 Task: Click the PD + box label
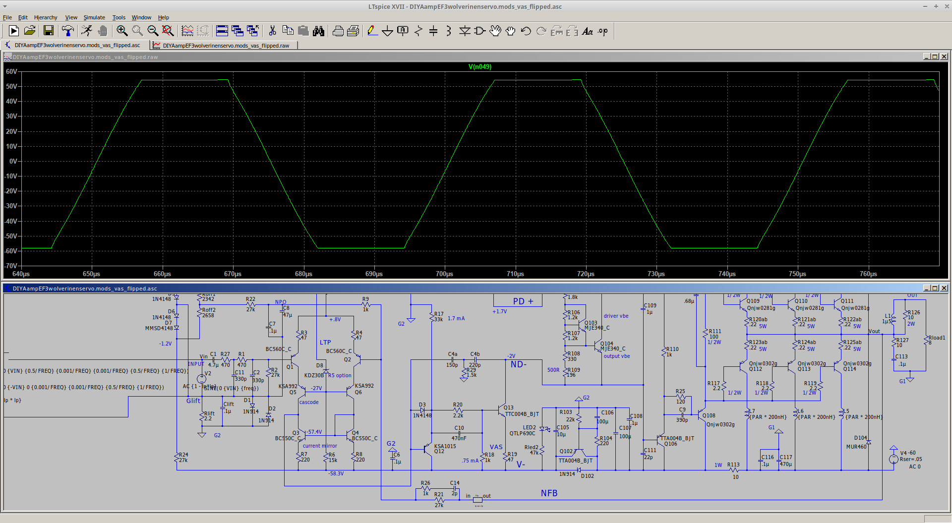(x=523, y=301)
